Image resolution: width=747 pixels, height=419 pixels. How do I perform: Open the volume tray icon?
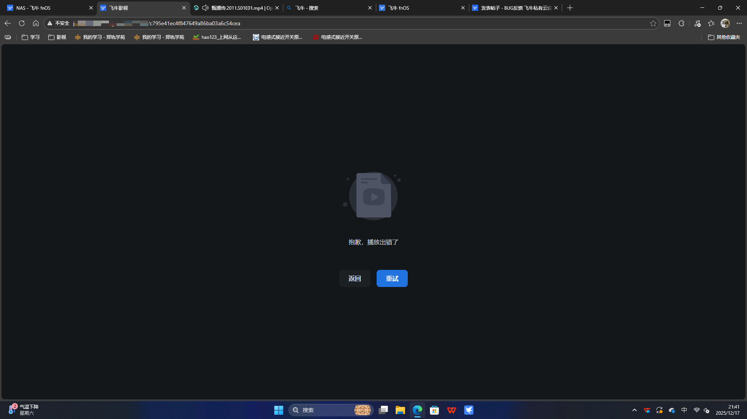[707, 410]
